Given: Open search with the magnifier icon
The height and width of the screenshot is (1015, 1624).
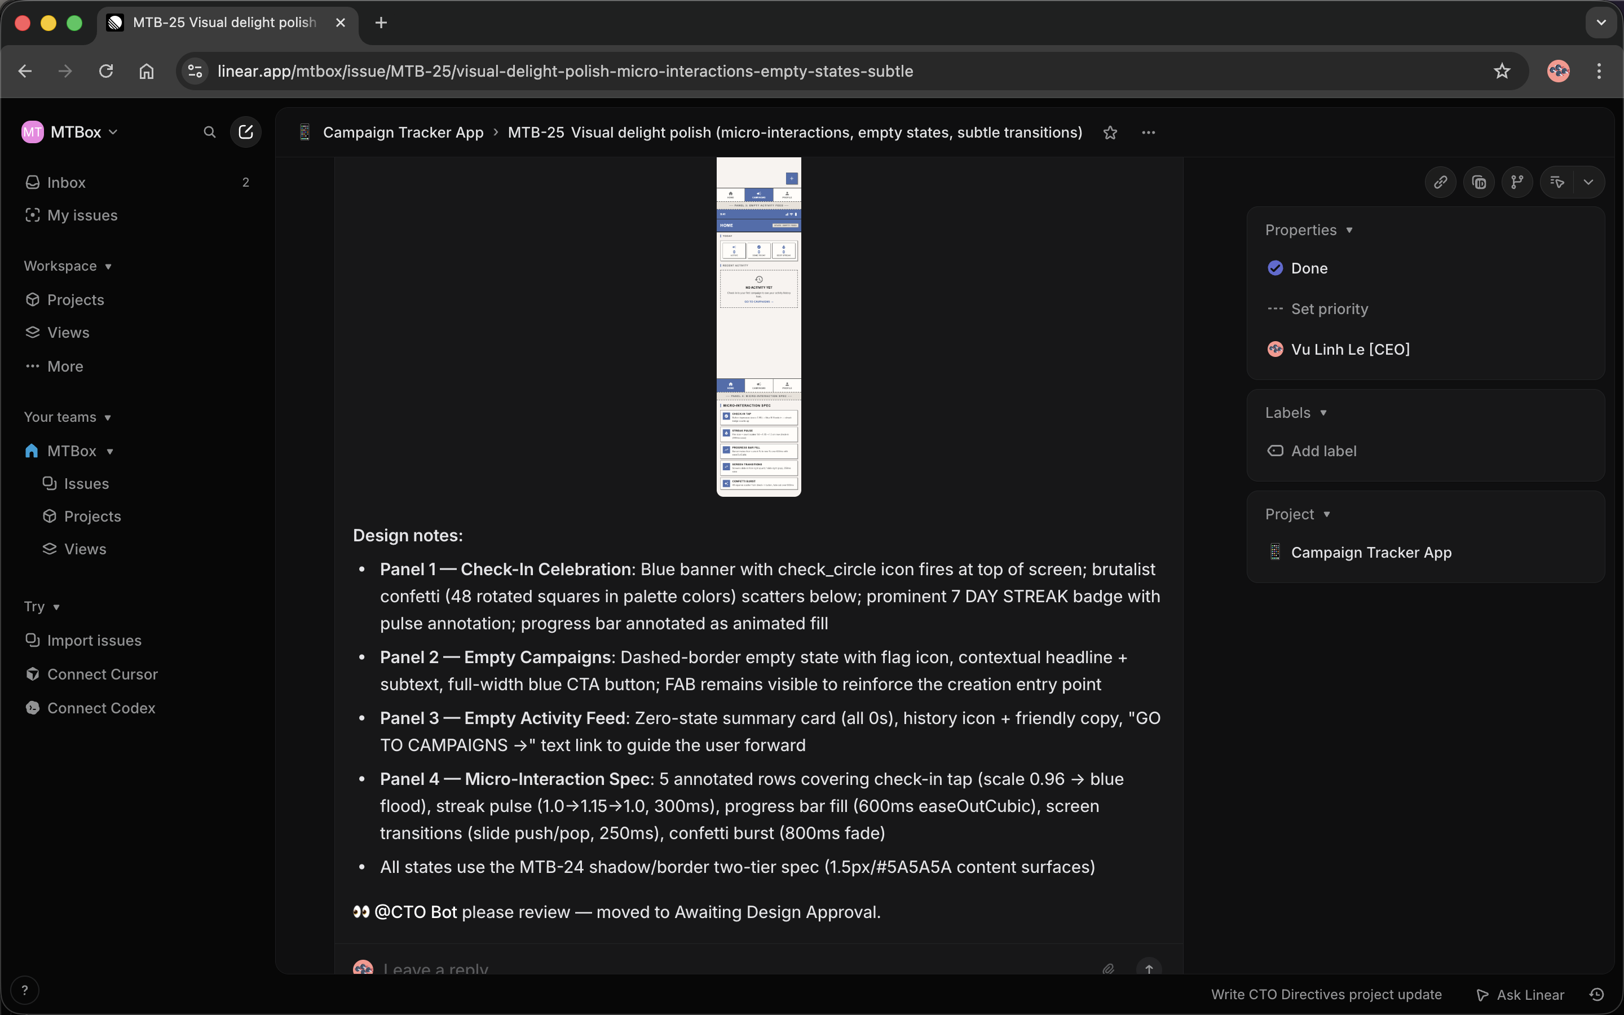Looking at the screenshot, I should click(x=209, y=131).
